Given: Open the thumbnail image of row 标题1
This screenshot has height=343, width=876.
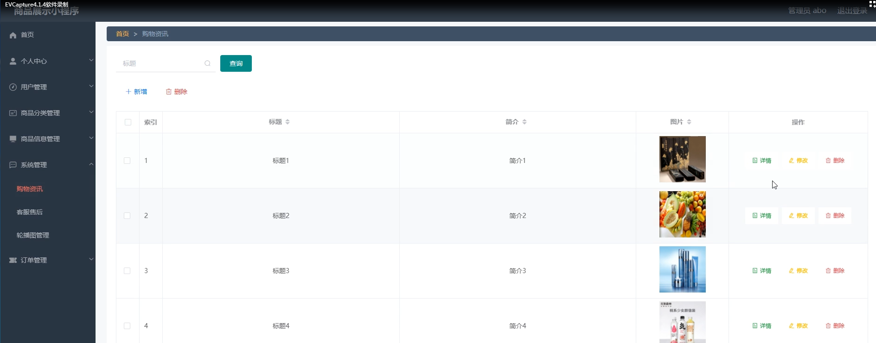Looking at the screenshot, I should pyautogui.click(x=683, y=159).
